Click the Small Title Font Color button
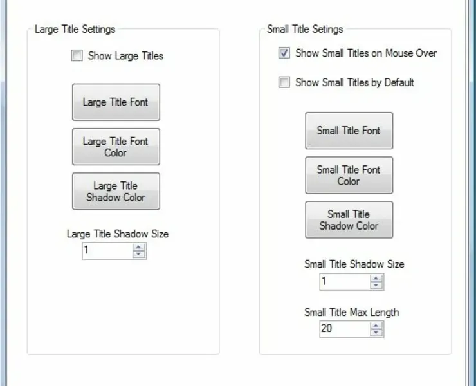 (x=349, y=175)
